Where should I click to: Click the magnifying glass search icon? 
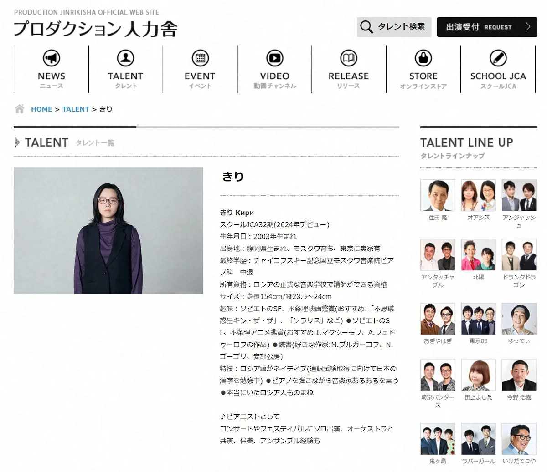coord(366,27)
